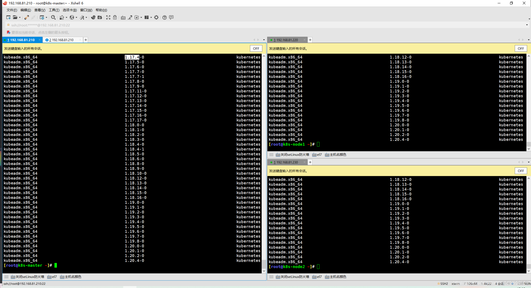This screenshot has width=531, height=288.
Task: Click the lock screen padlock icon
Action: click(x=115, y=17)
